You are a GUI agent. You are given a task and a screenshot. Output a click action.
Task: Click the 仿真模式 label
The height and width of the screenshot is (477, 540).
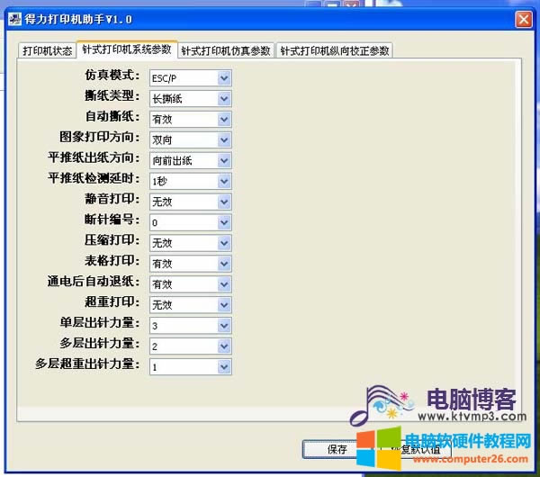(112, 75)
